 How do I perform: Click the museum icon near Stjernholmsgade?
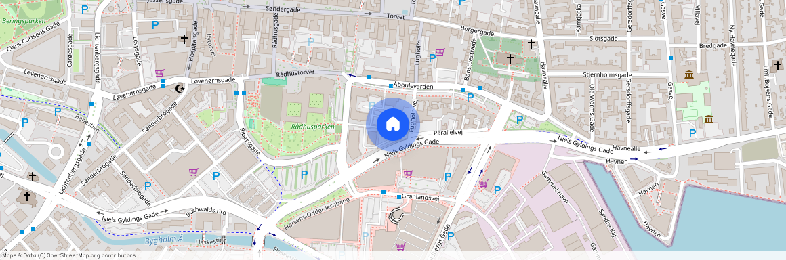coord(688,74)
